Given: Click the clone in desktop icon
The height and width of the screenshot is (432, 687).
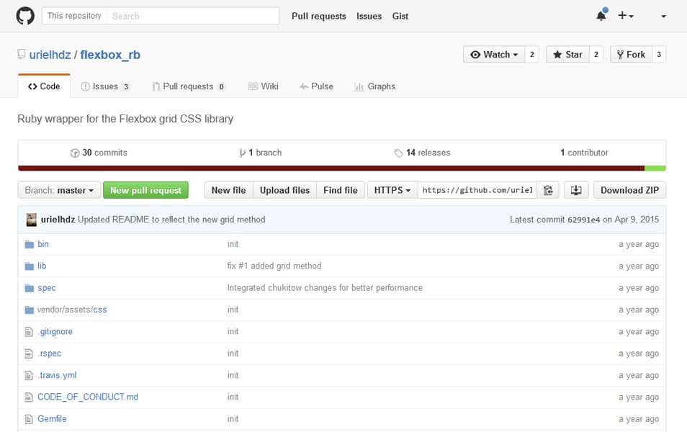Looking at the screenshot, I should pyautogui.click(x=575, y=190).
